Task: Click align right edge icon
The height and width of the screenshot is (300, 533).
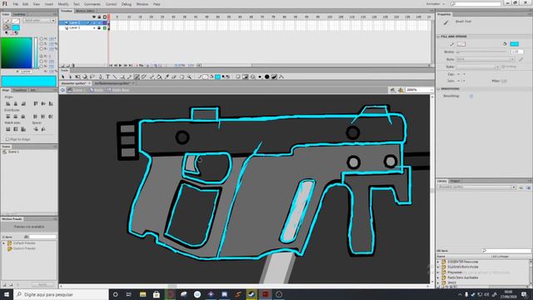Action: point(23,103)
